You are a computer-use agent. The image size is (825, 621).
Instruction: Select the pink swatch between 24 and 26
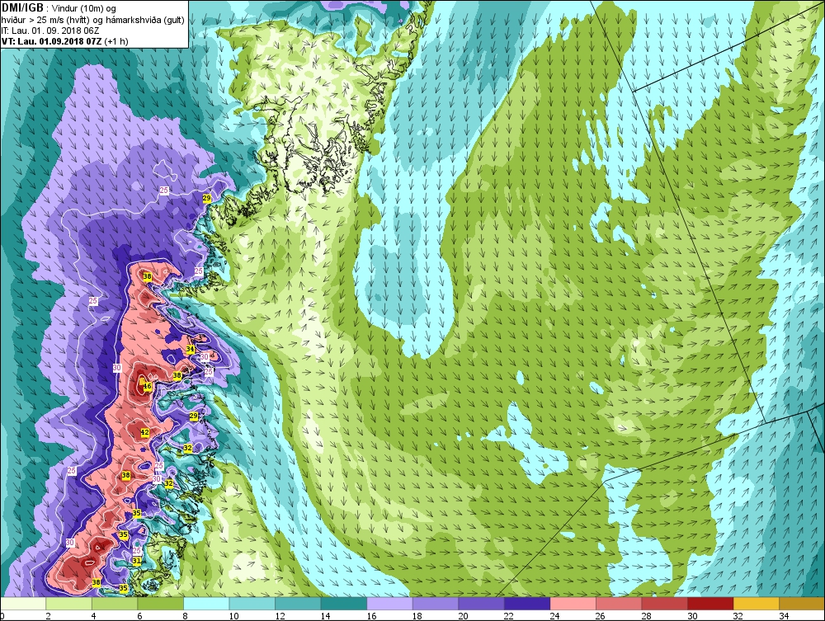(x=573, y=604)
